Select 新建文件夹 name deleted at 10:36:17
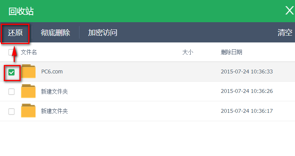Viewport: 295px width, 156px height. click(54, 111)
